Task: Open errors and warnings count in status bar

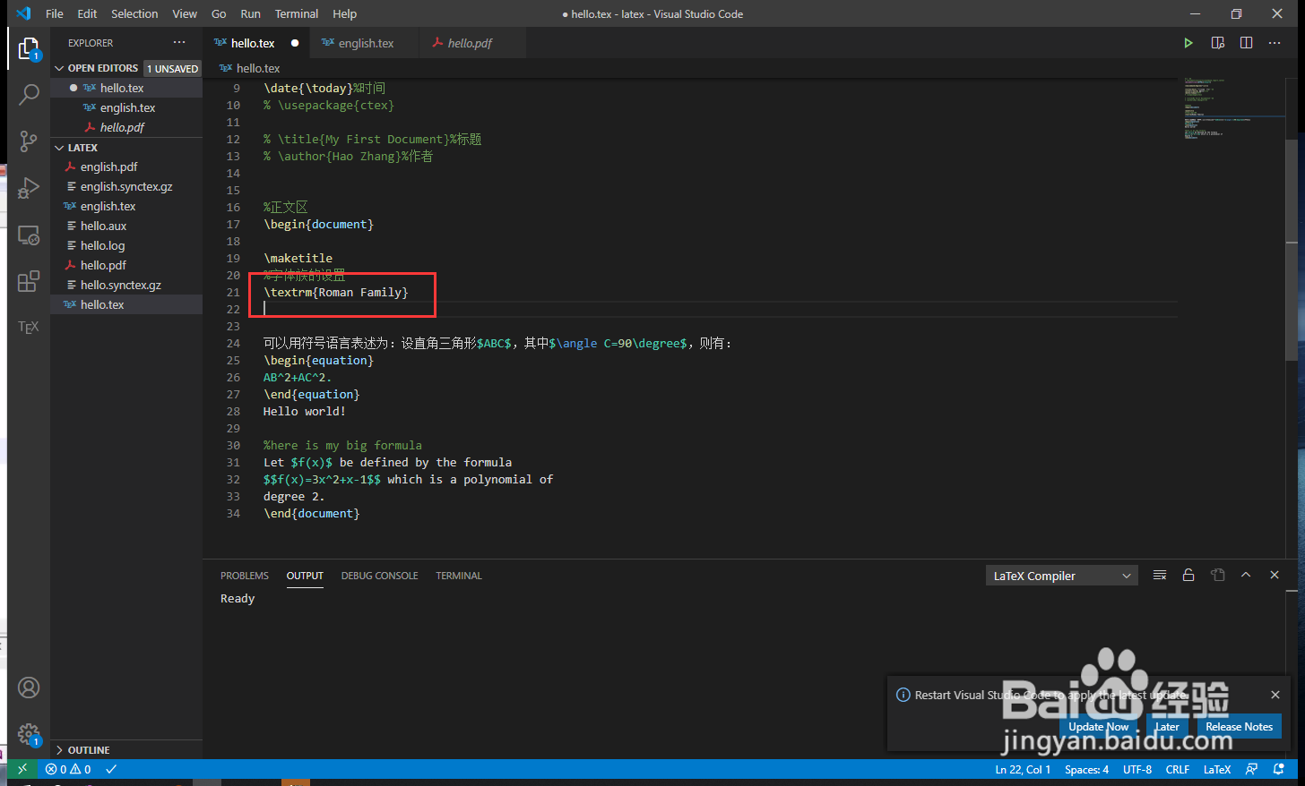Action: (x=68, y=769)
